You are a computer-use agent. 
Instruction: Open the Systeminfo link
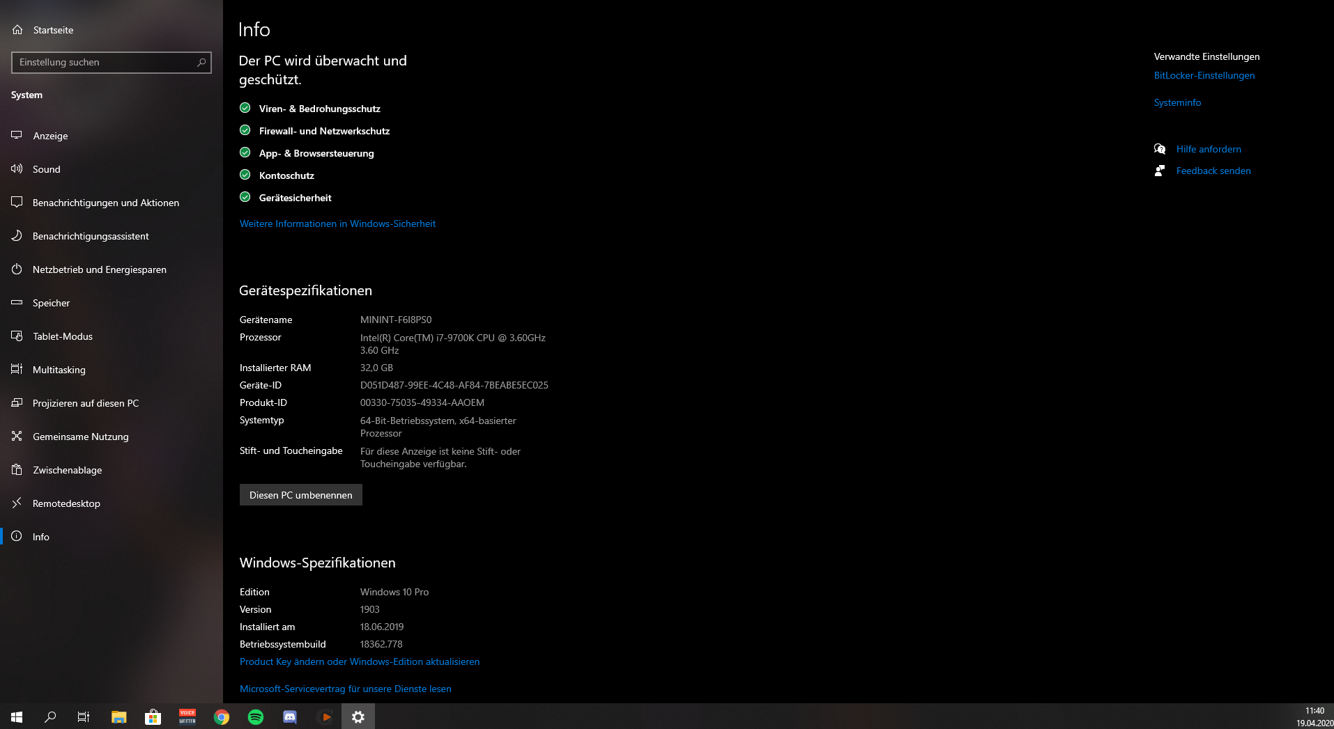[x=1177, y=102]
